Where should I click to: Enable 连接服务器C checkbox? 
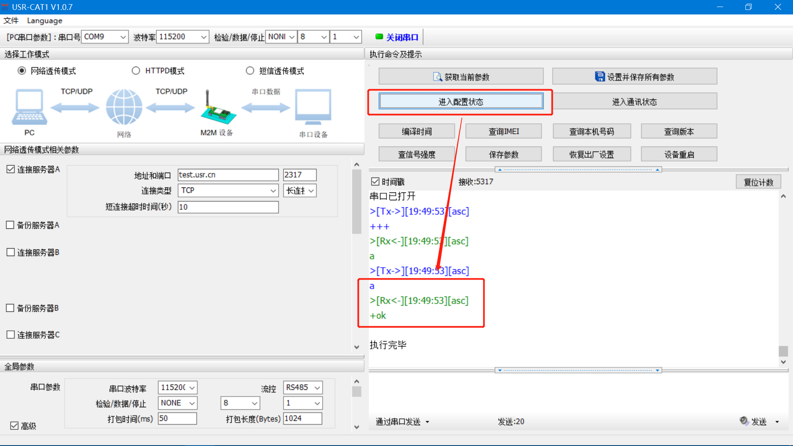(11, 334)
